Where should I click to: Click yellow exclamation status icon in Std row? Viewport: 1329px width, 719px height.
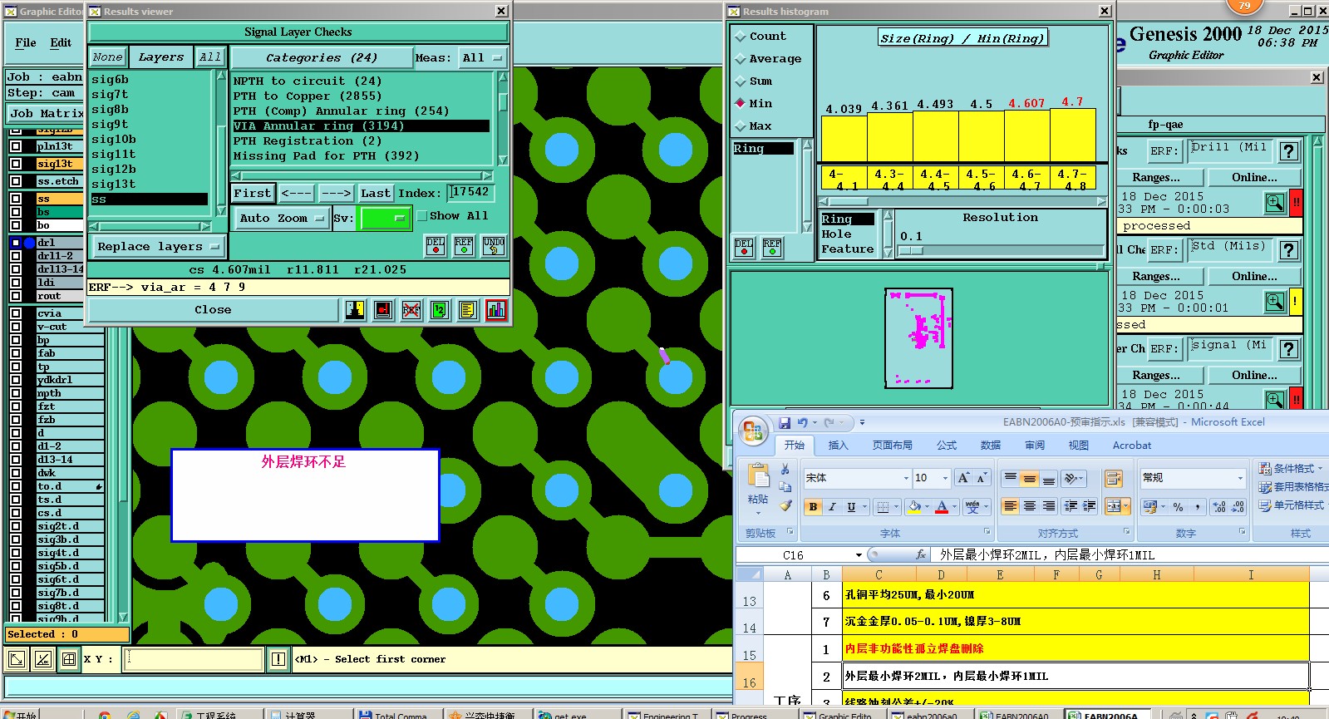coord(1296,302)
